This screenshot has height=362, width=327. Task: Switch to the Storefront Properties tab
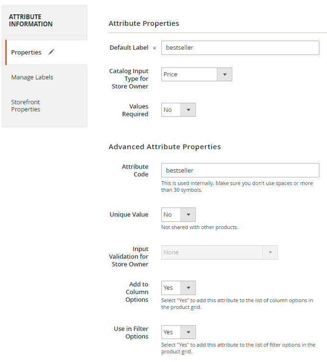pos(26,106)
